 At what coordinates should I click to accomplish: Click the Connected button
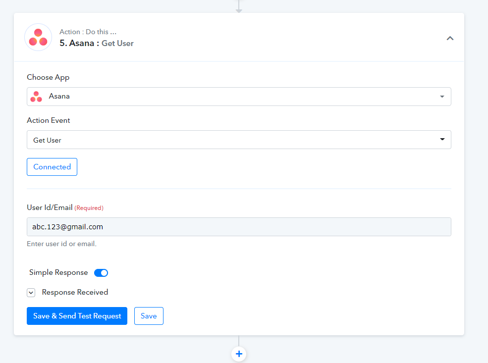pyautogui.click(x=52, y=167)
